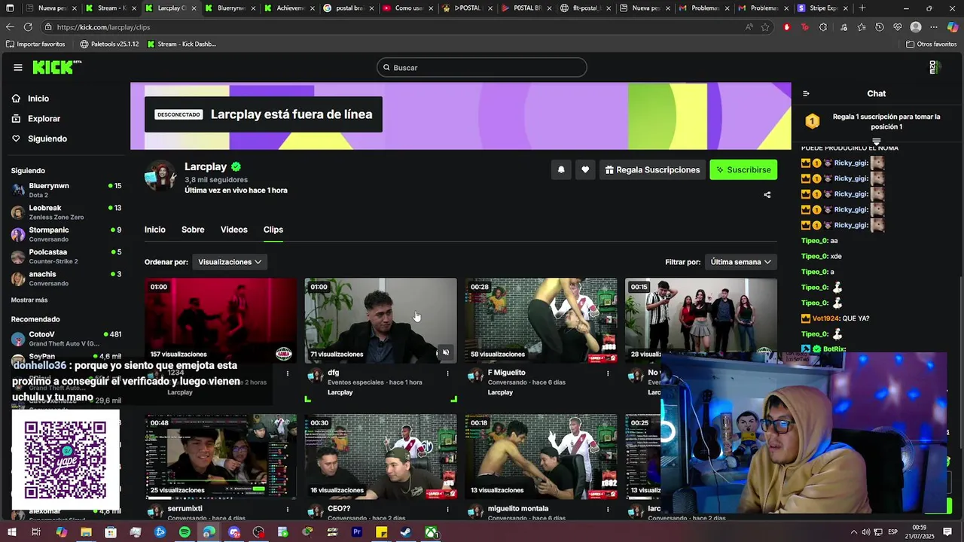Open browser history icon
This screenshot has height=542, width=964.
click(880, 27)
